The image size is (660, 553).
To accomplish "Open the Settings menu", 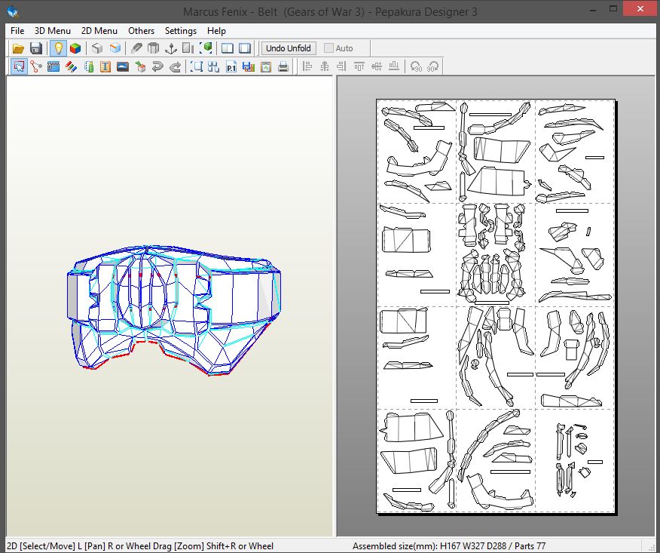I will pyautogui.click(x=181, y=31).
